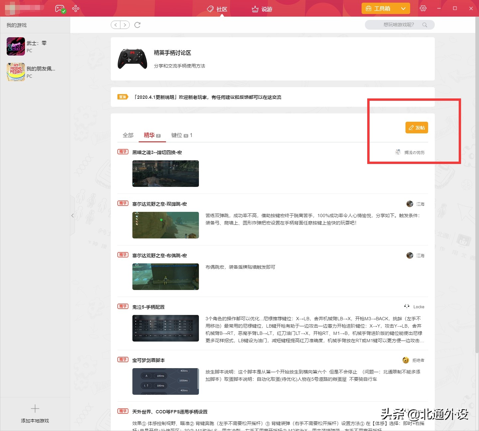Click the controller image of the discussion board
This screenshot has height=431, width=479.
(132, 59)
